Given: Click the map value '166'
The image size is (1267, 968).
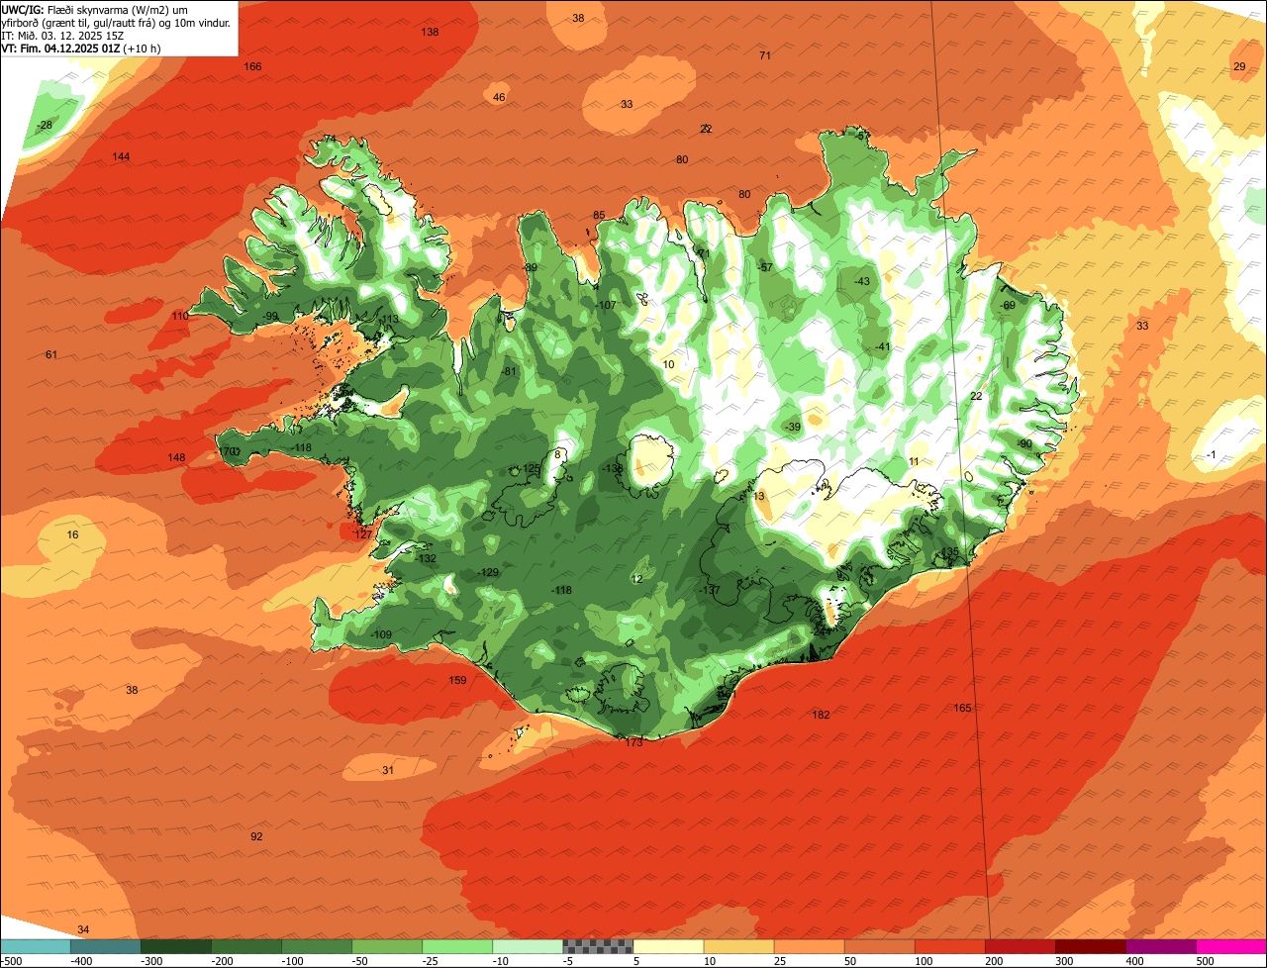Looking at the screenshot, I should point(252,66).
